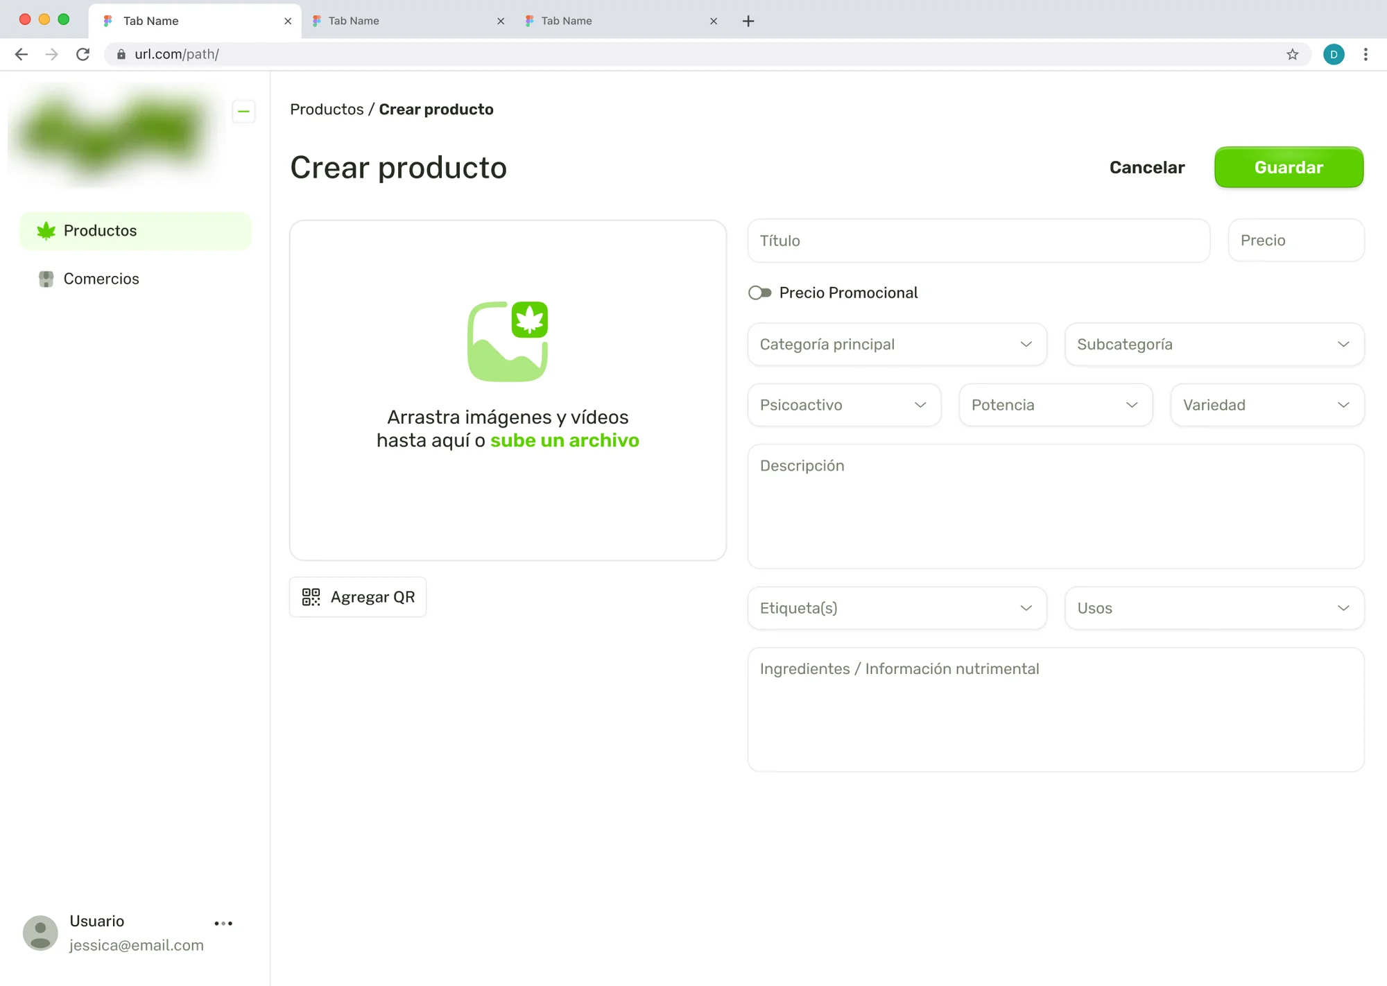The image size is (1387, 986).
Task: Open Subcategoría dropdown
Action: tap(1214, 345)
